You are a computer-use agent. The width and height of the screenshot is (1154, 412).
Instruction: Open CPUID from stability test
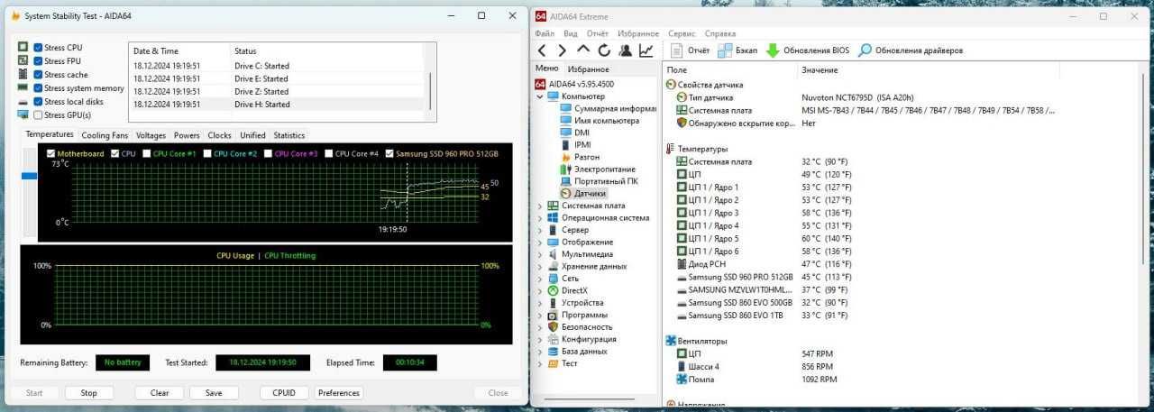coord(284,393)
